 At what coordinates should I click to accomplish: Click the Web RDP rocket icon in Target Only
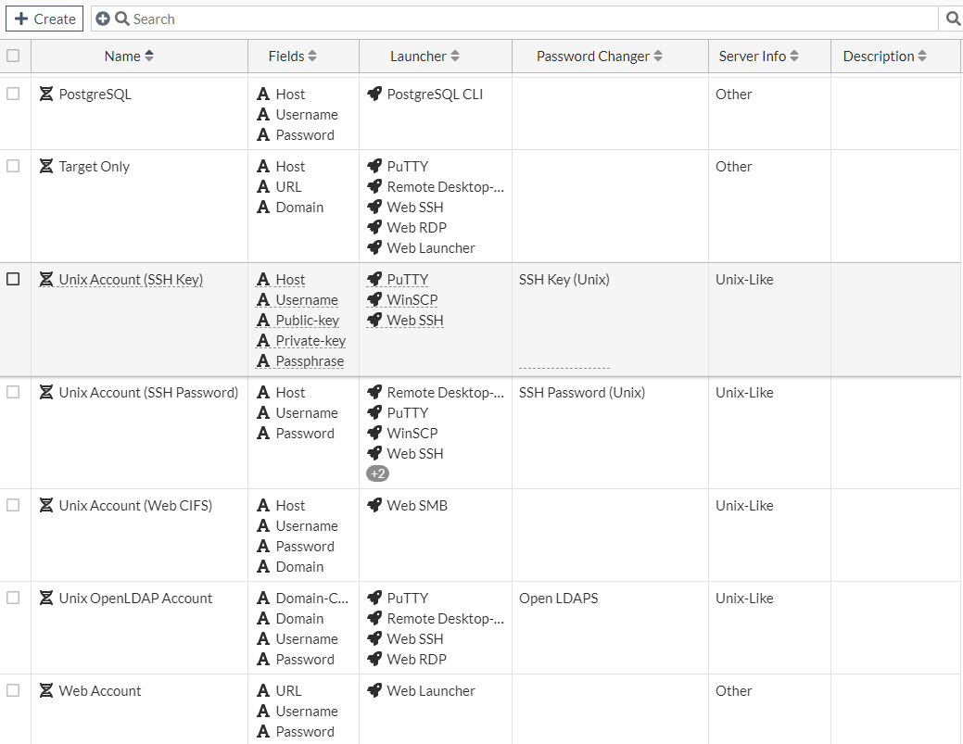[x=374, y=228]
